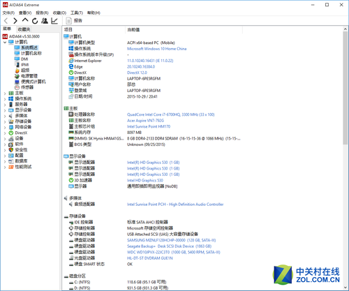Open 电源管理 in sidebar tree
Screen dimensions: 349x291
click(29, 76)
